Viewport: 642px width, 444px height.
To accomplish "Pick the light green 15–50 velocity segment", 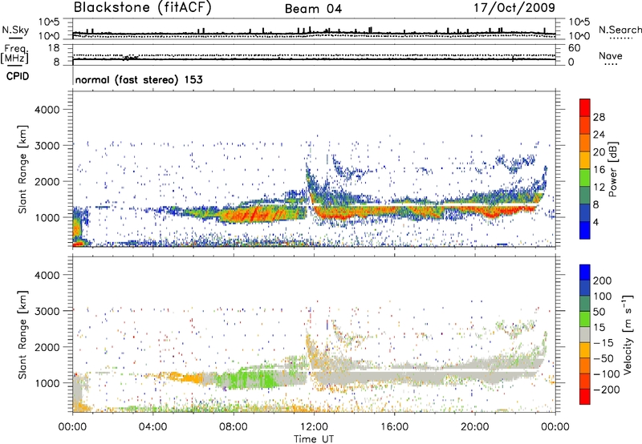I will click(x=585, y=319).
